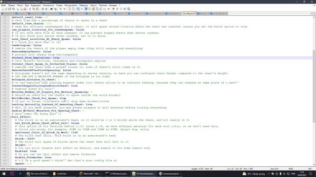Click the Close document toolbar icon
316x177 pixels.
[17, 9]
